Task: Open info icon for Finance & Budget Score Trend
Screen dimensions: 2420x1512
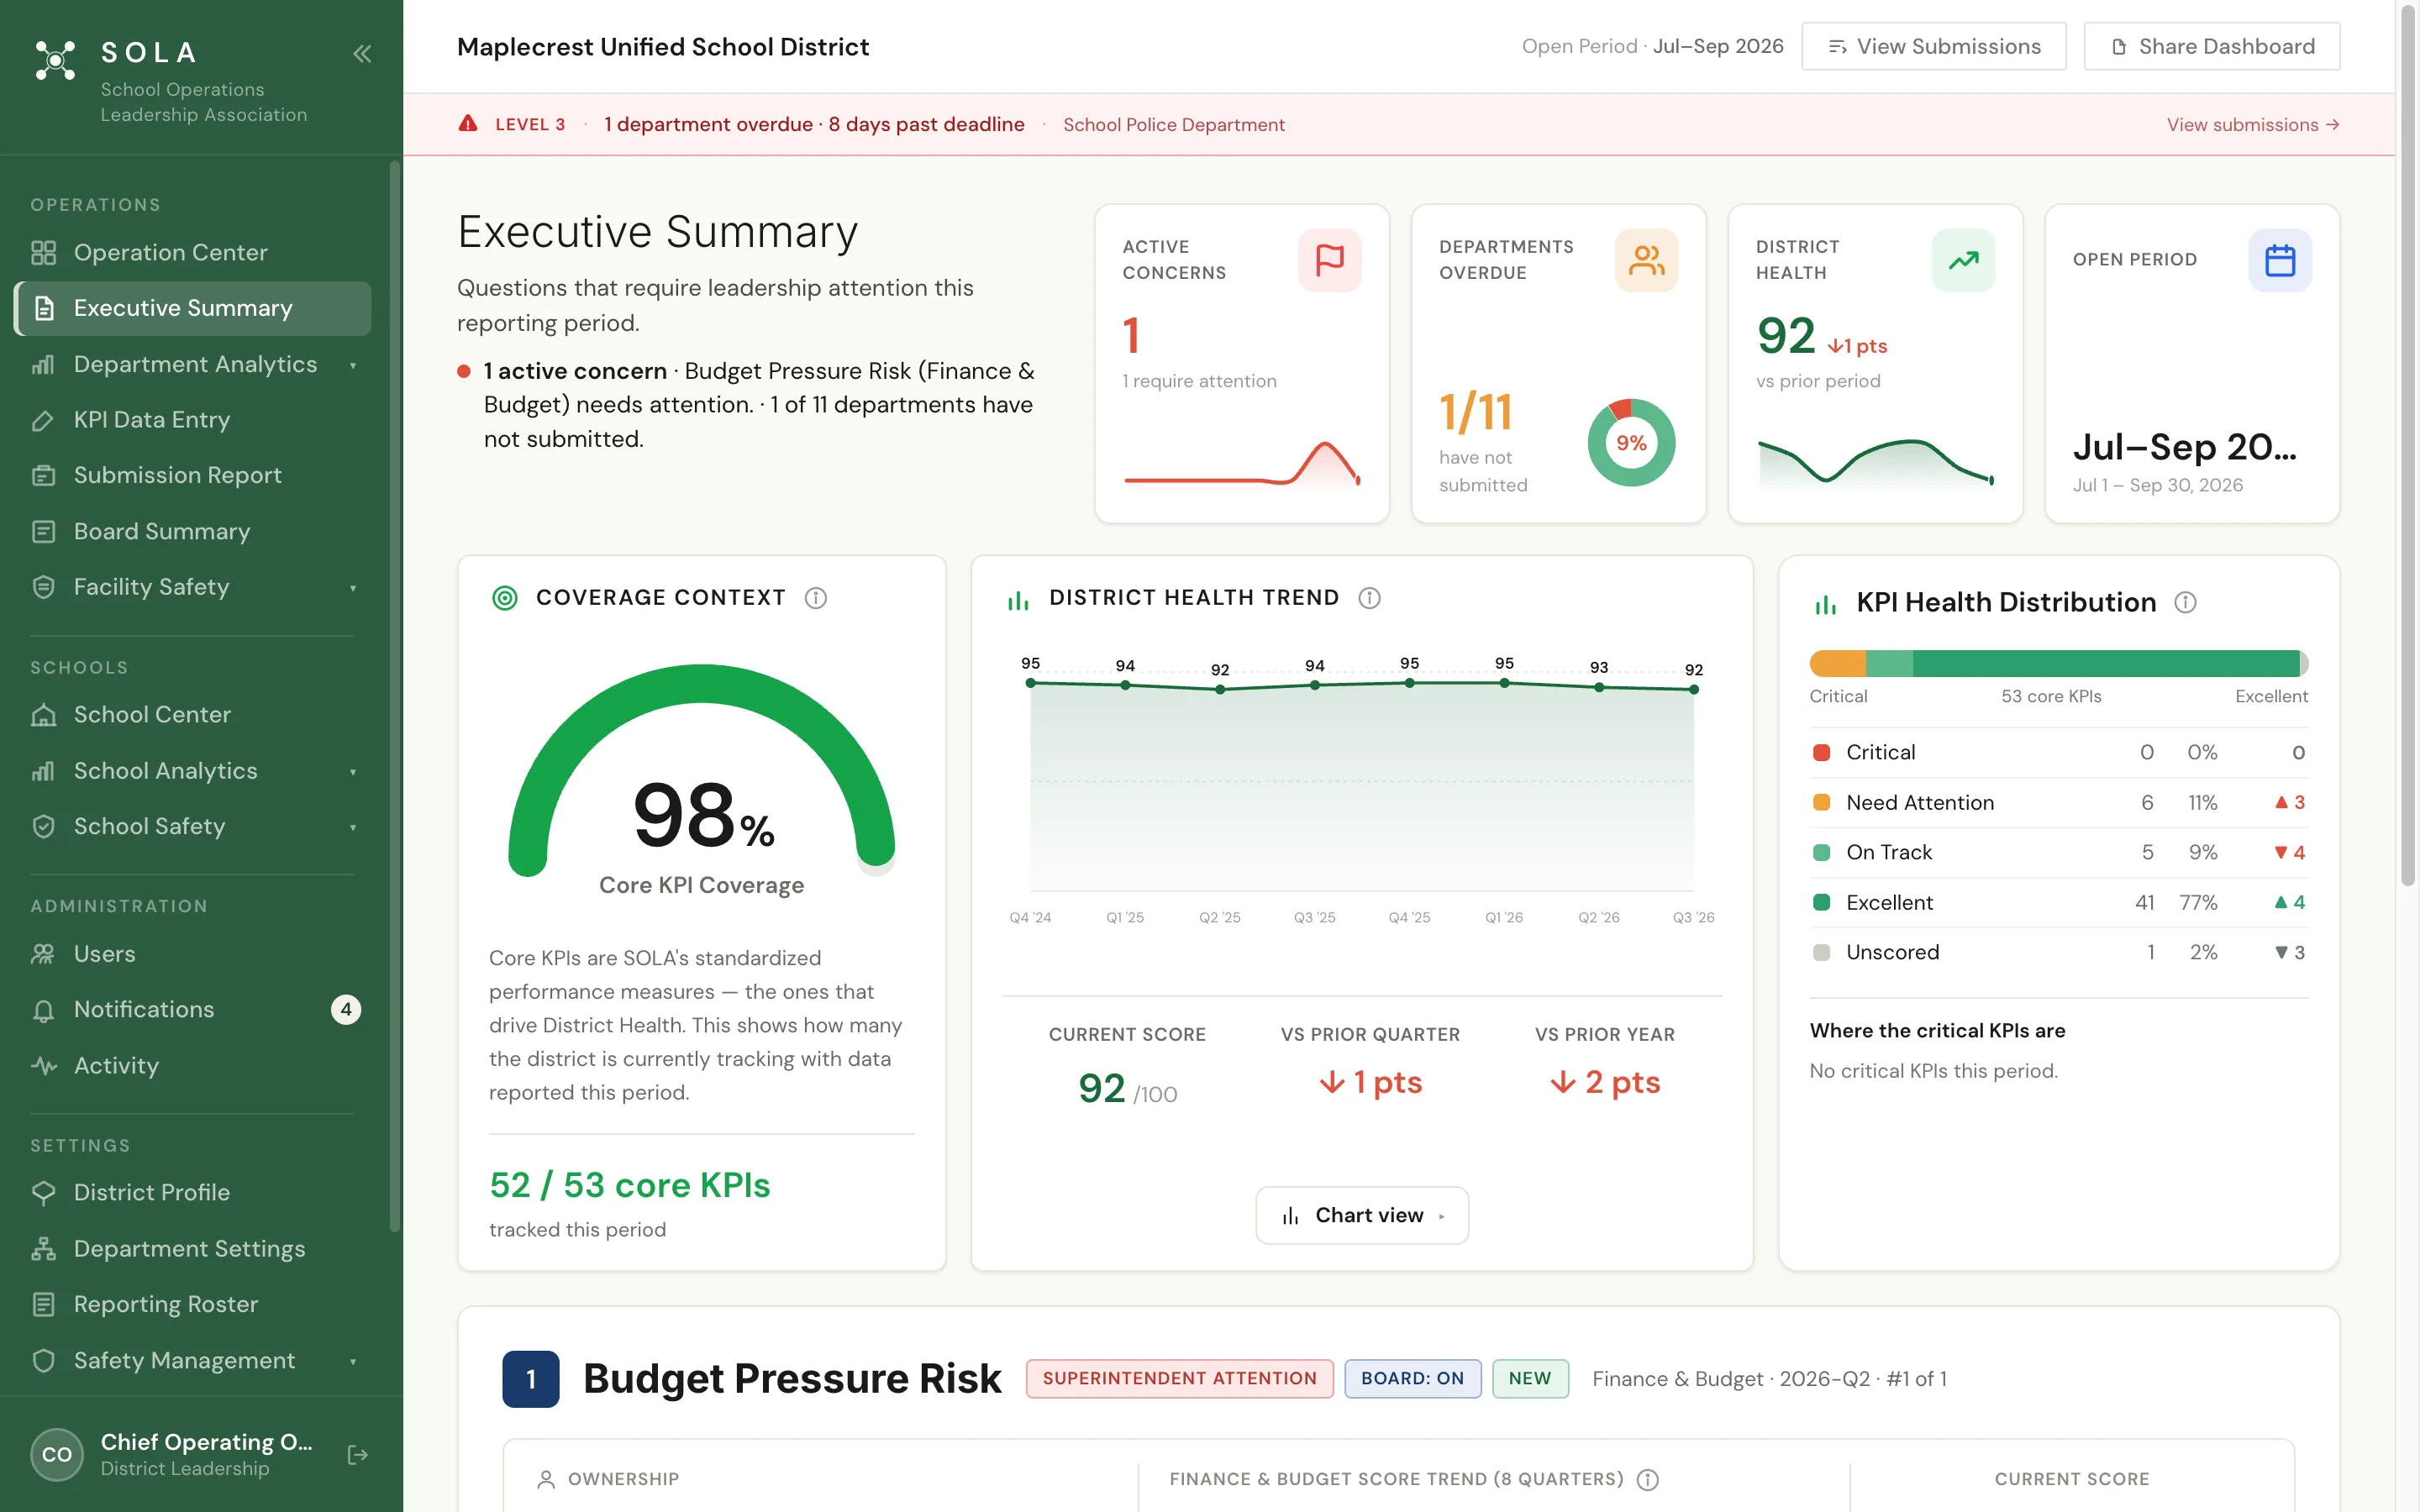Action: click(1647, 1479)
